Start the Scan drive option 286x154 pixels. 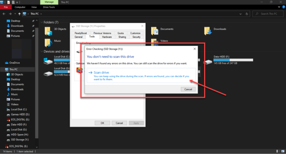pyautogui.click(x=141, y=75)
